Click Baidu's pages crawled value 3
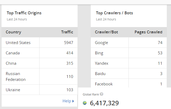This screenshot has height=109, width=171. [161, 74]
